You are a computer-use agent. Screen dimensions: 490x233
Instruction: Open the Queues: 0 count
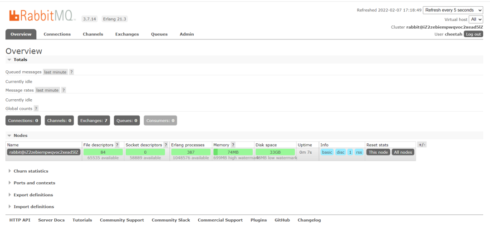127,121
